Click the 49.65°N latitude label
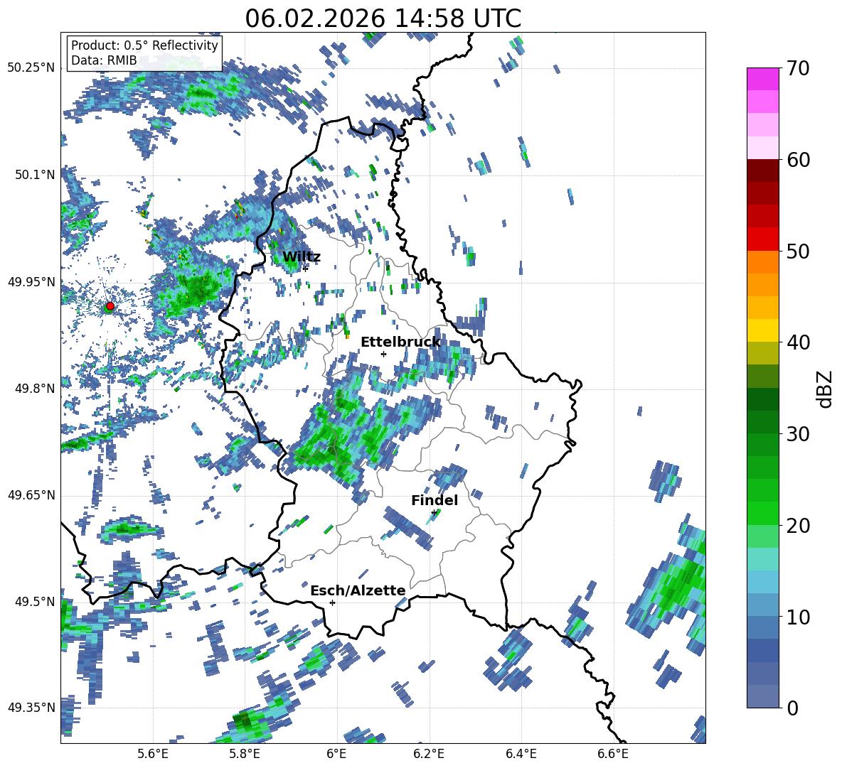 31,495
